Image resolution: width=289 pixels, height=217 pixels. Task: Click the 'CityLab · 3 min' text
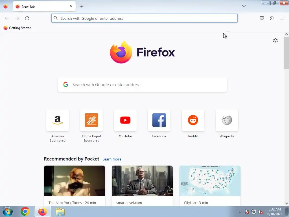point(196,203)
